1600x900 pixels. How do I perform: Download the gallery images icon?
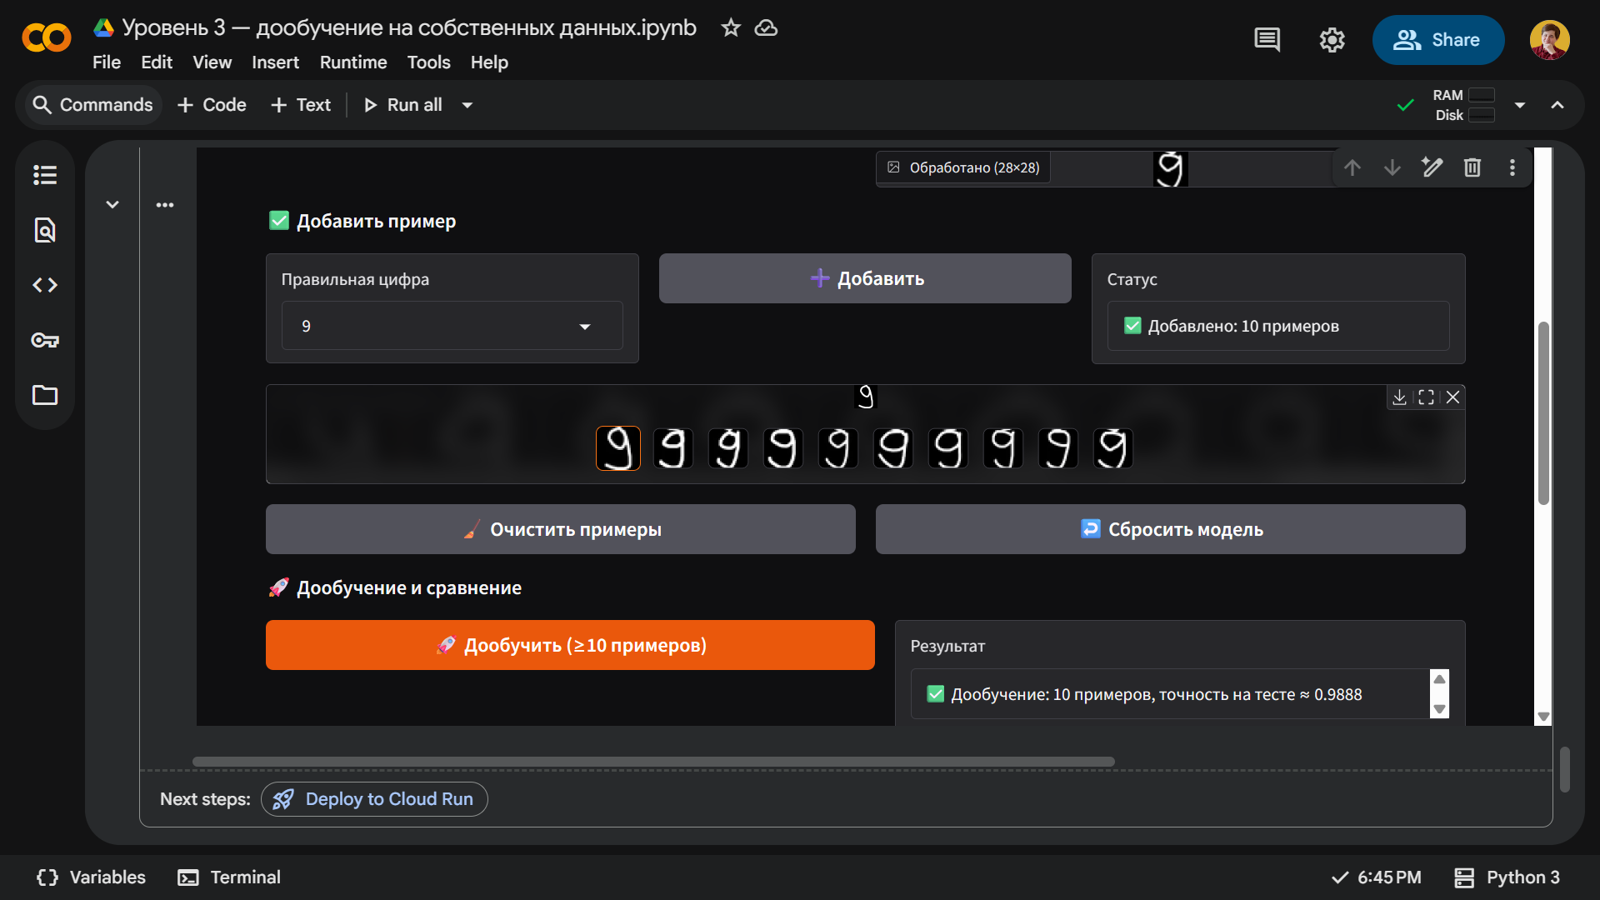tap(1399, 397)
